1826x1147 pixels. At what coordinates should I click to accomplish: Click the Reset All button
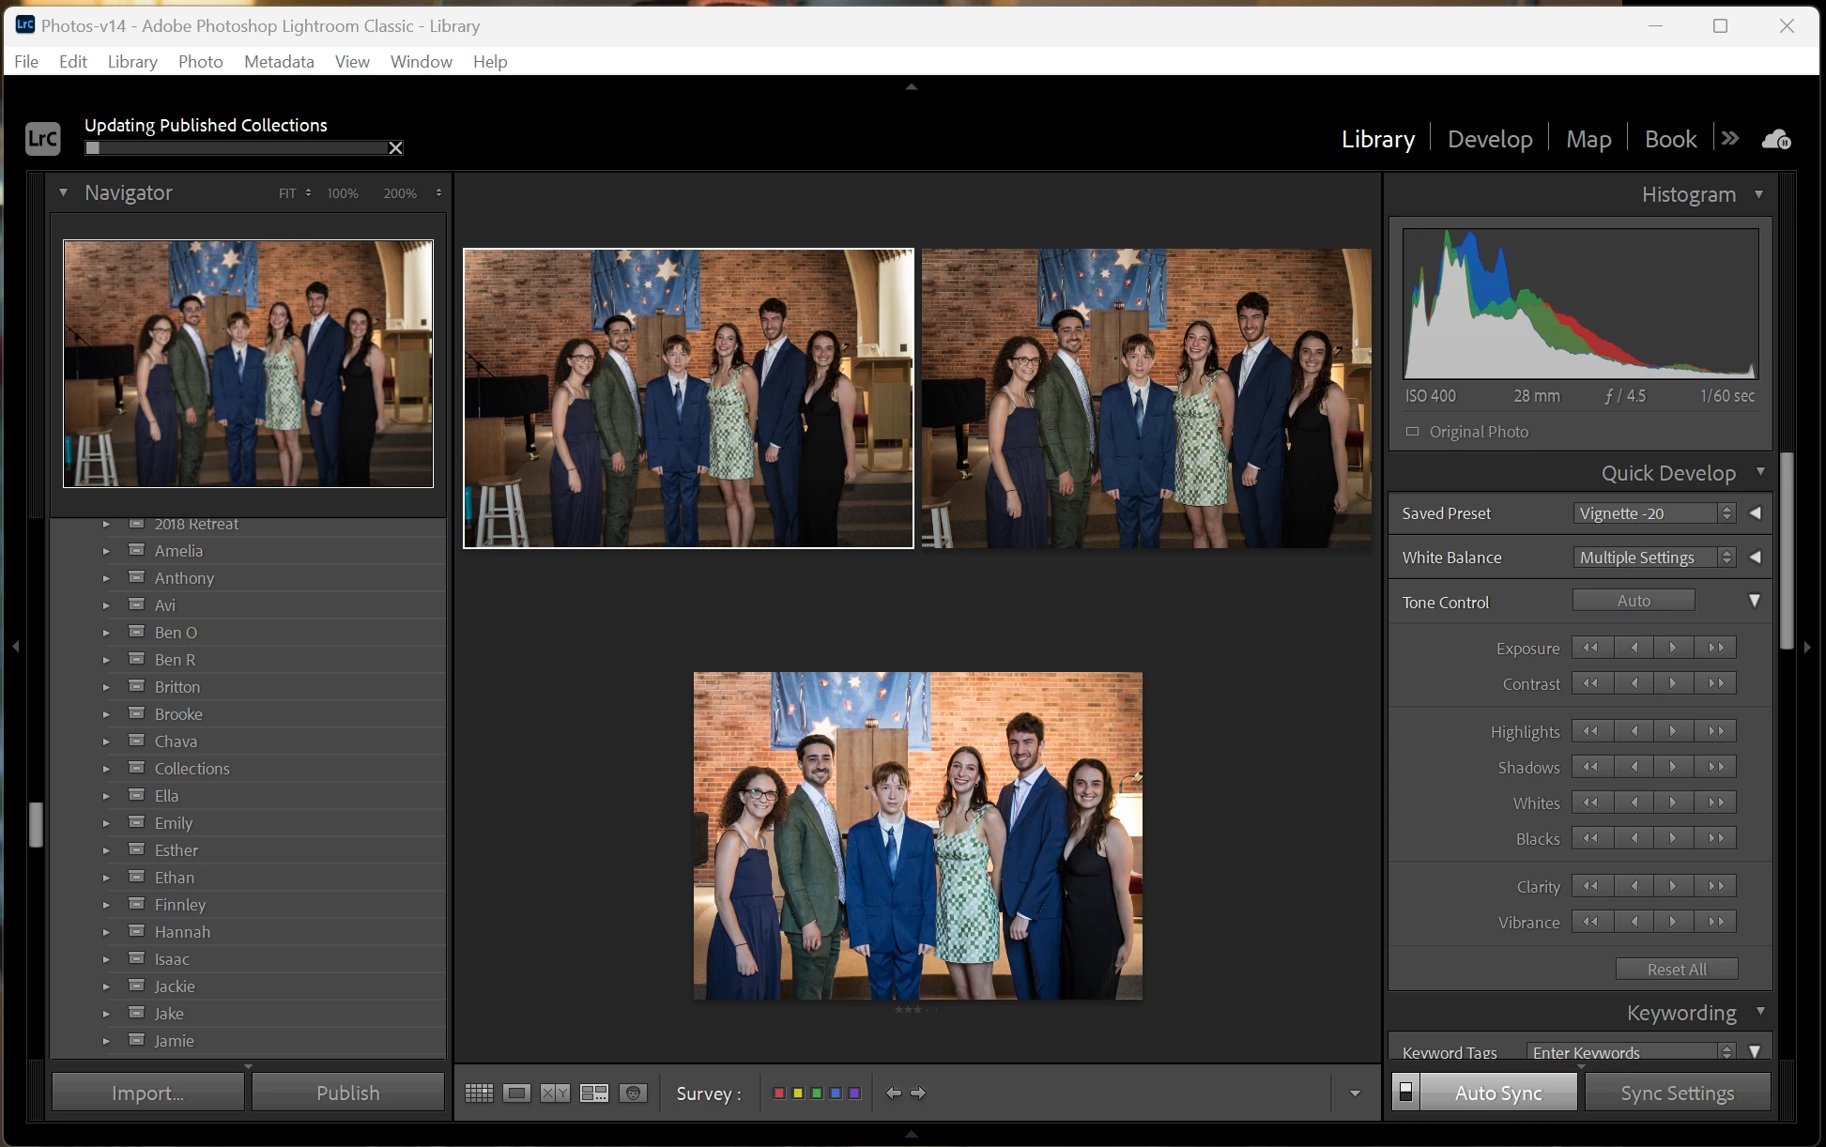(x=1677, y=969)
